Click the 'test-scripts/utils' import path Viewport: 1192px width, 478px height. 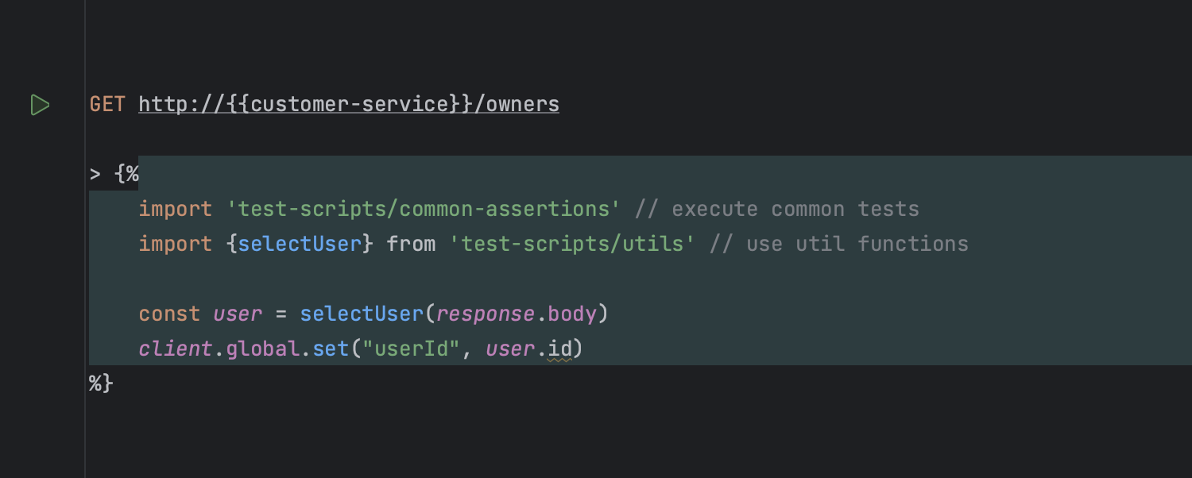click(572, 244)
